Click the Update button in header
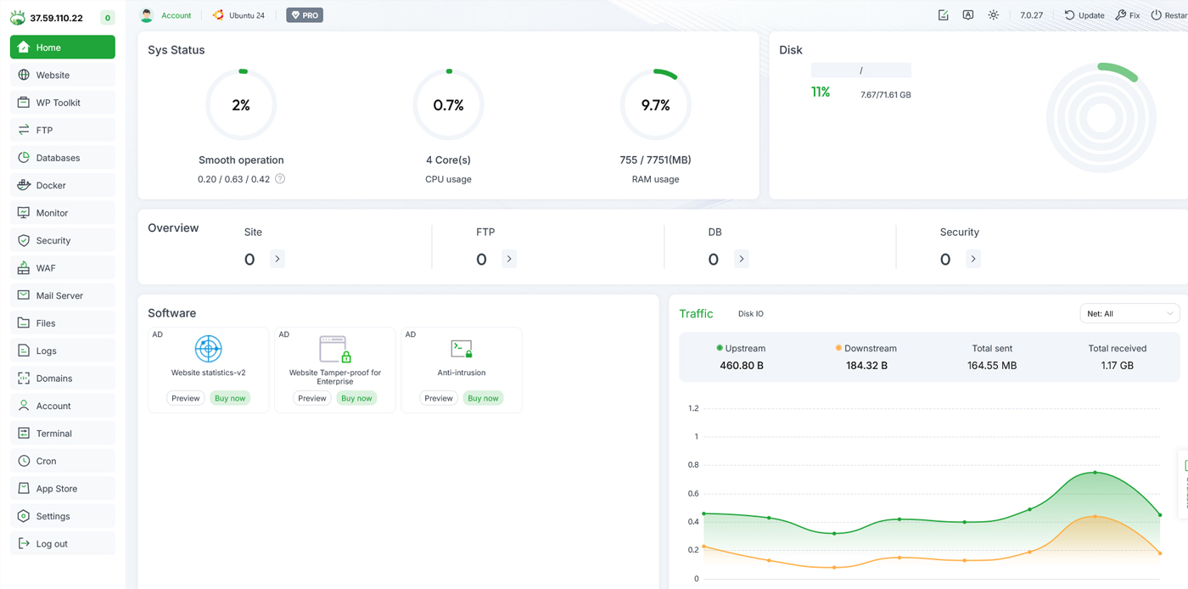Viewport: 1188px width, 589px height. 1084,15
